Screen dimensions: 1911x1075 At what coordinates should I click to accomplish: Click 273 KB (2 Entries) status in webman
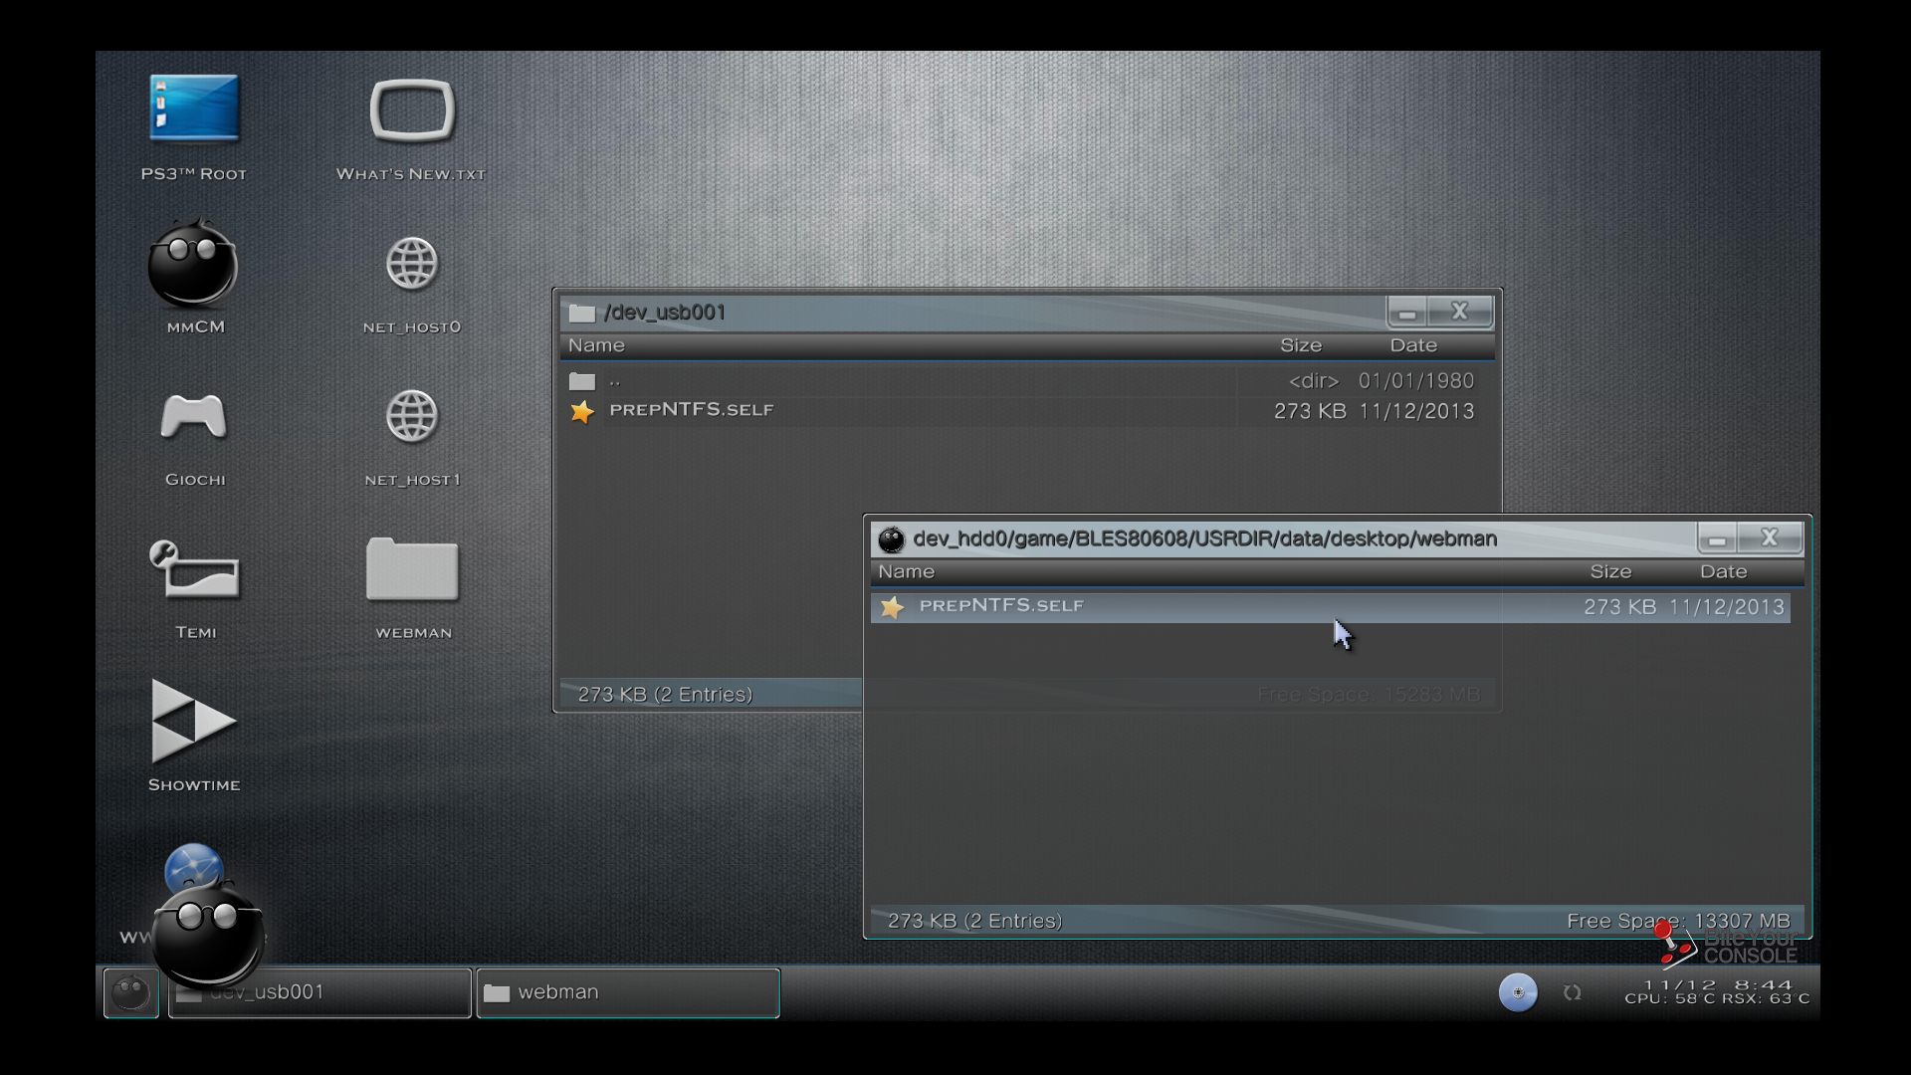(x=974, y=922)
